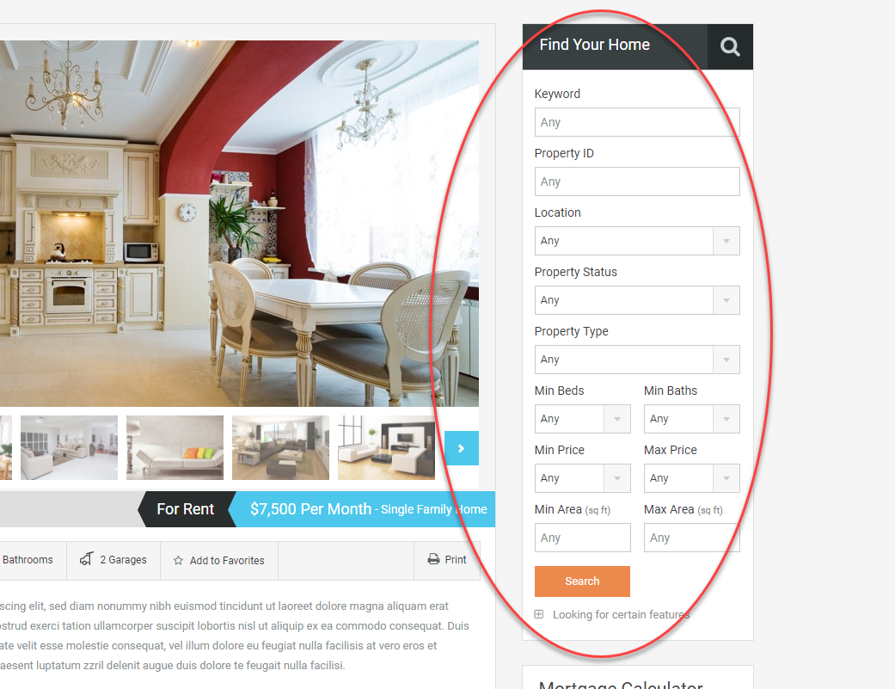Click the orange Search button
895x689 pixels.
tap(582, 581)
